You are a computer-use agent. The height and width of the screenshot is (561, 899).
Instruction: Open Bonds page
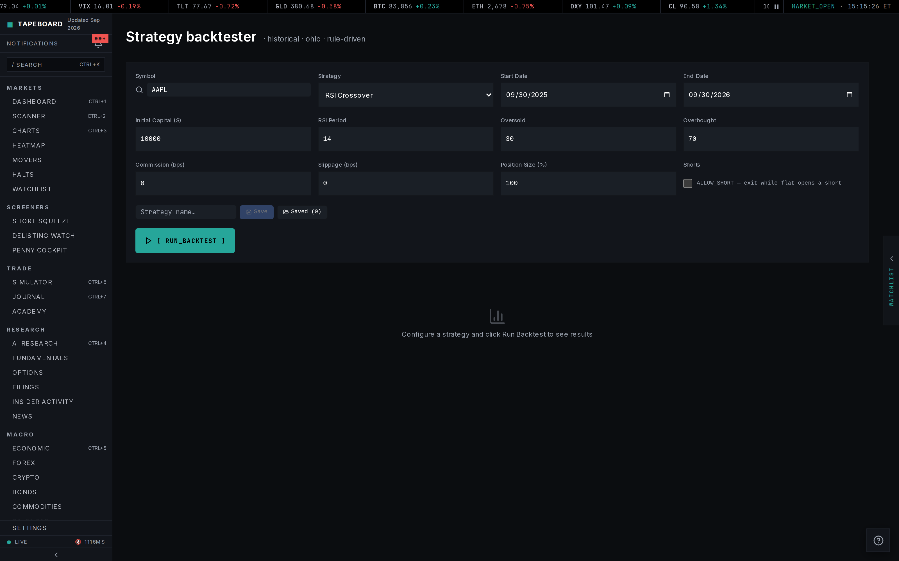pyautogui.click(x=56, y=492)
